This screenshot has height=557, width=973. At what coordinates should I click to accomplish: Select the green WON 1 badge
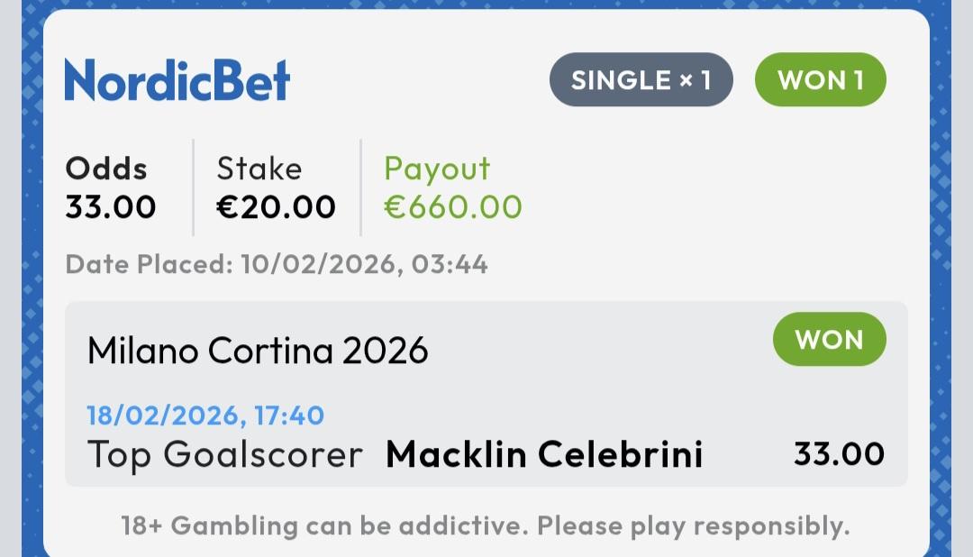(820, 80)
